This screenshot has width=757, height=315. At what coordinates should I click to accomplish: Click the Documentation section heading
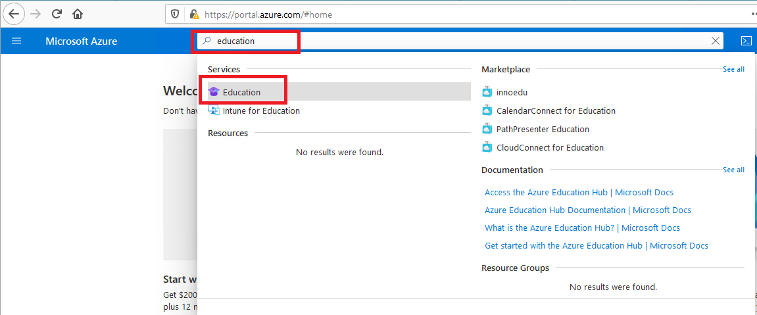pos(512,170)
